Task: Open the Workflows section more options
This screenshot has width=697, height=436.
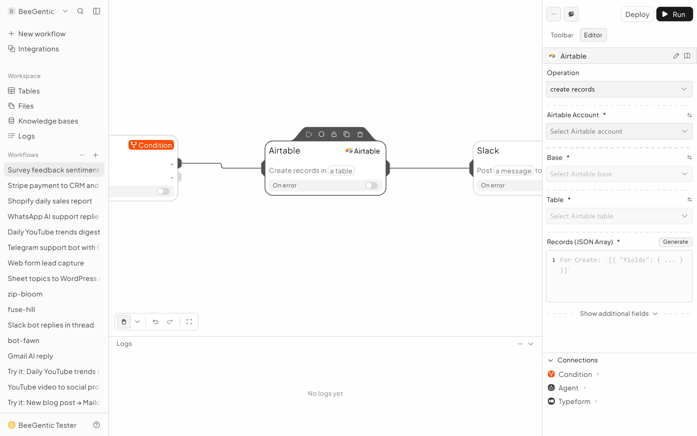Action: [x=82, y=155]
